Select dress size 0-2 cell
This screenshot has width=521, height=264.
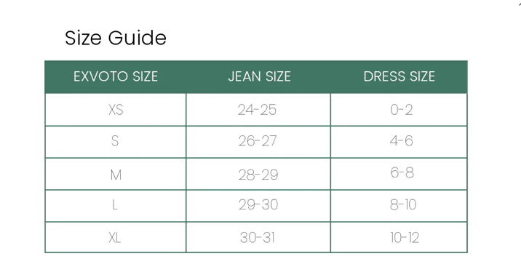pyautogui.click(x=399, y=110)
